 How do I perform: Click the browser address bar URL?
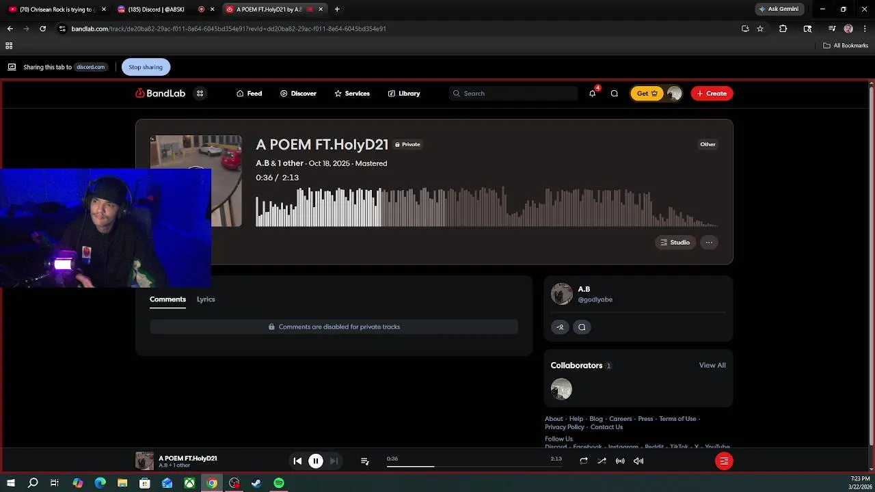pyautogui.click(x=229, y=29)
